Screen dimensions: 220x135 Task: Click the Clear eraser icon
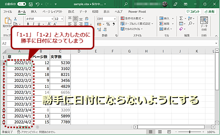tap(181, 29)
